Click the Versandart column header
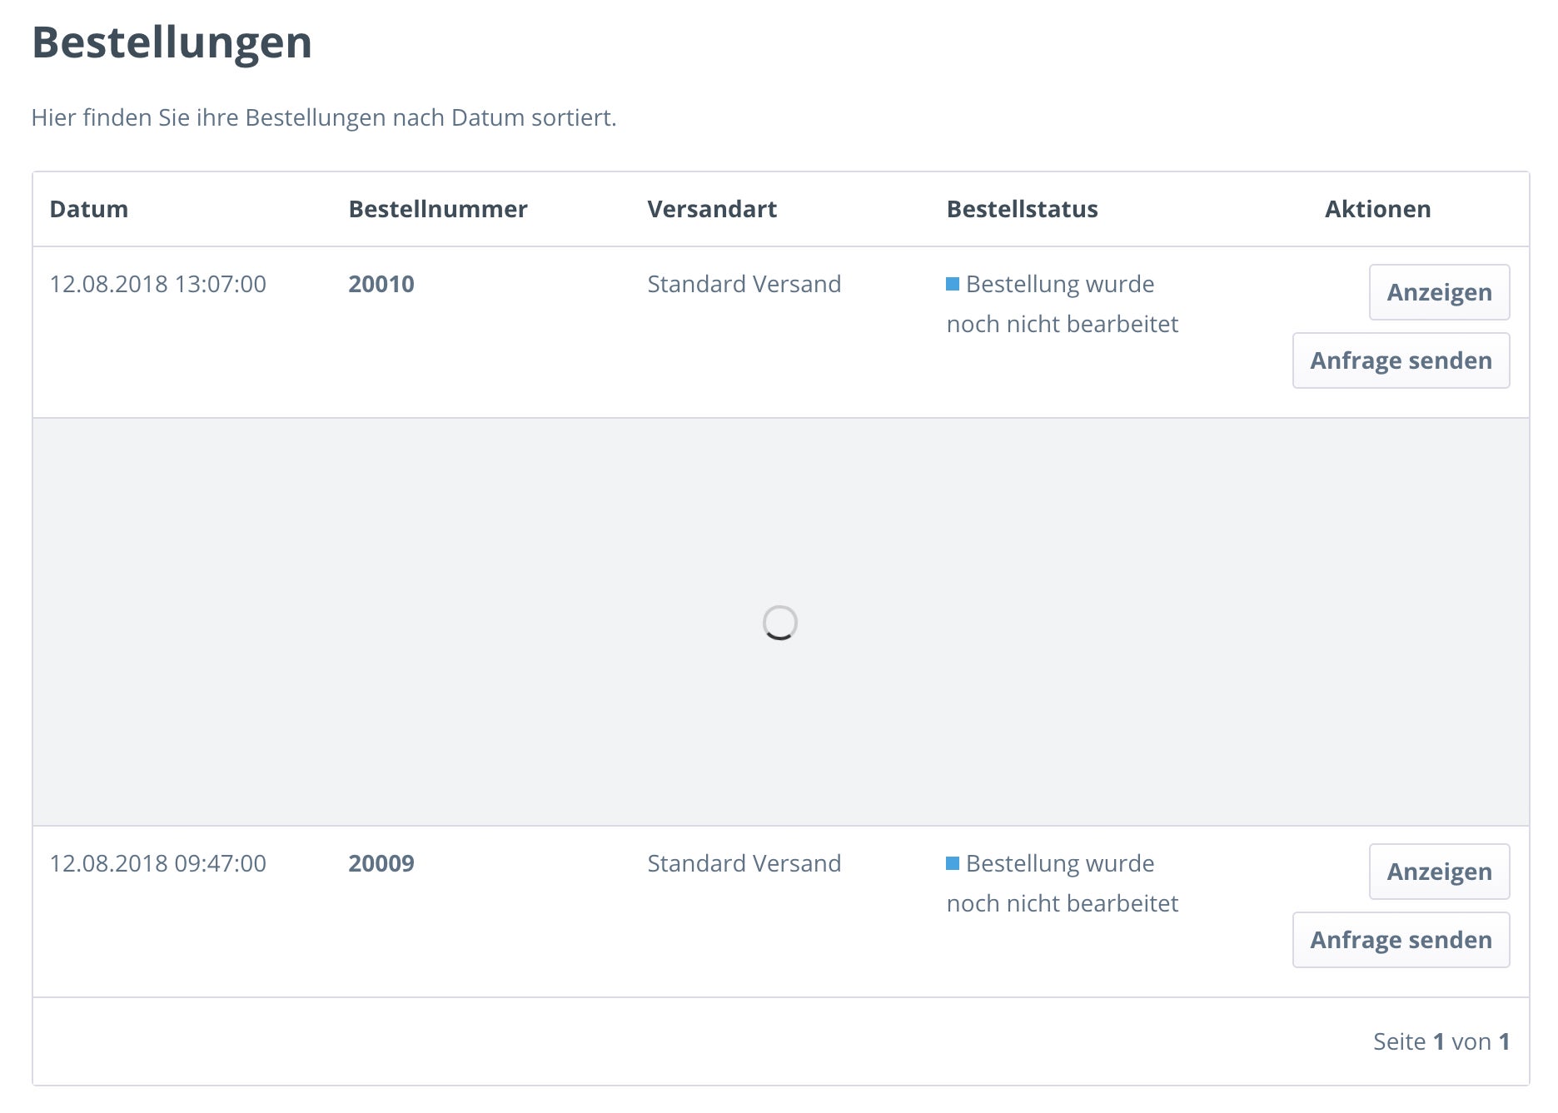This screenshot has height=1113, width=1558. pyautogui.click(x=711, y=209)
